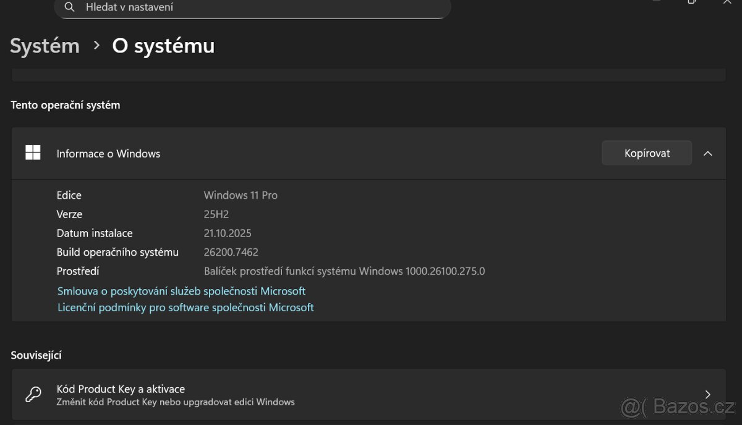Close the Settings window
Viewport: 742px width, 425px height.
tap(727, 2)
